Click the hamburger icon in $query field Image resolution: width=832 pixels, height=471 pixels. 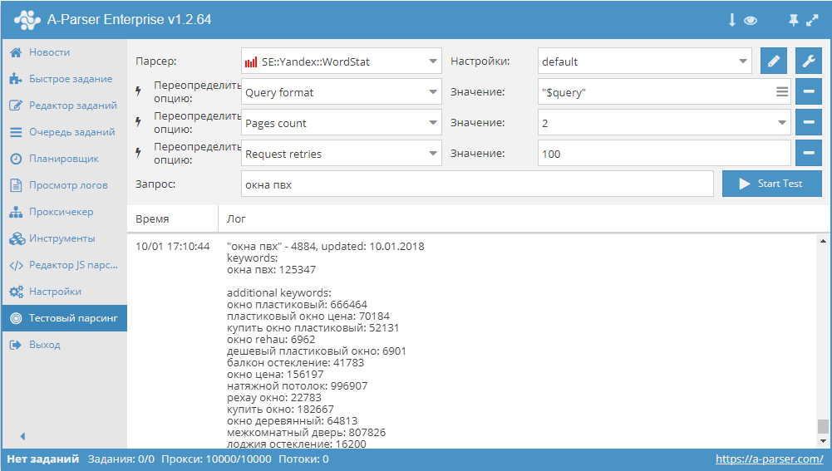(782, 91)
